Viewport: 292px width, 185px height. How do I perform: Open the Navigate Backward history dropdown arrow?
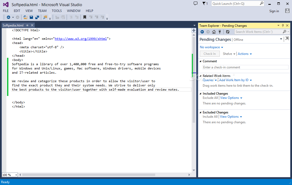coord(13,17)
